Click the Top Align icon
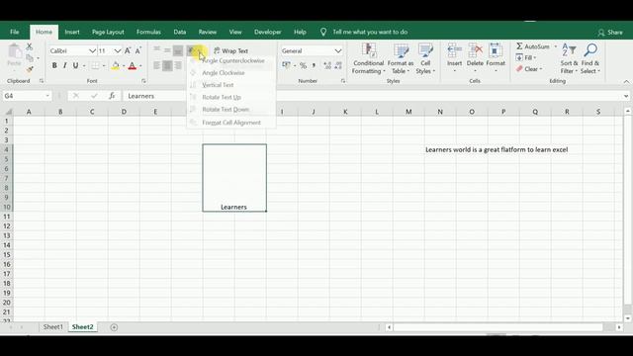The height and width of the screenshot is (356, 633). tap(156, 50)
